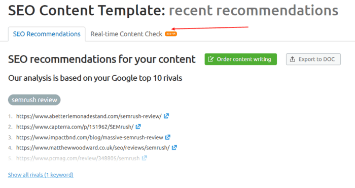Image resolution: width=355 pixels, height=188 pixels.
Task: Open external link icon for matthewwoodward URL
Action: (x=174, y=148)
